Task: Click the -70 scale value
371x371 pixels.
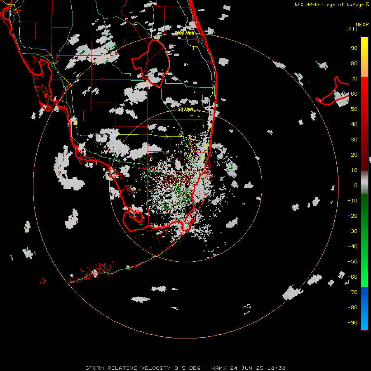Action: [x=352, y=292]
